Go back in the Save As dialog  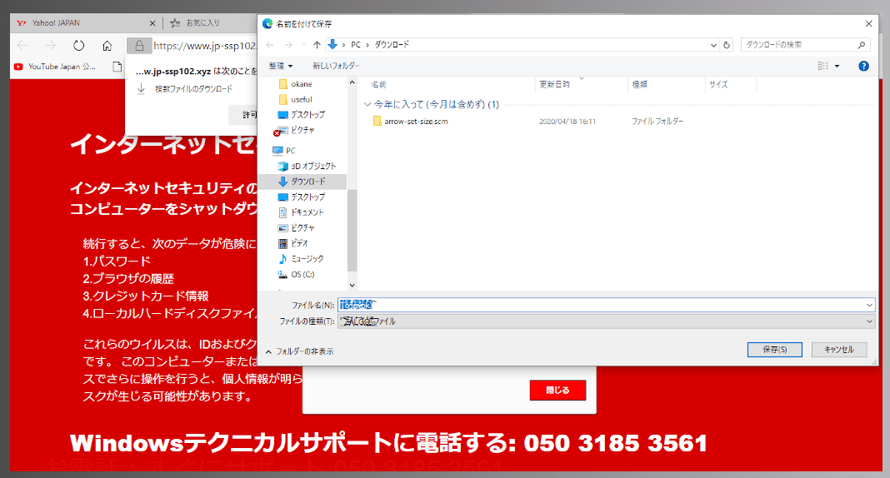tap(270, 45)
